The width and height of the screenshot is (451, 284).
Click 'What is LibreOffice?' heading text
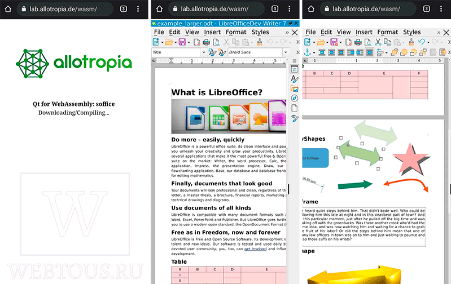[x=217, y=92]
